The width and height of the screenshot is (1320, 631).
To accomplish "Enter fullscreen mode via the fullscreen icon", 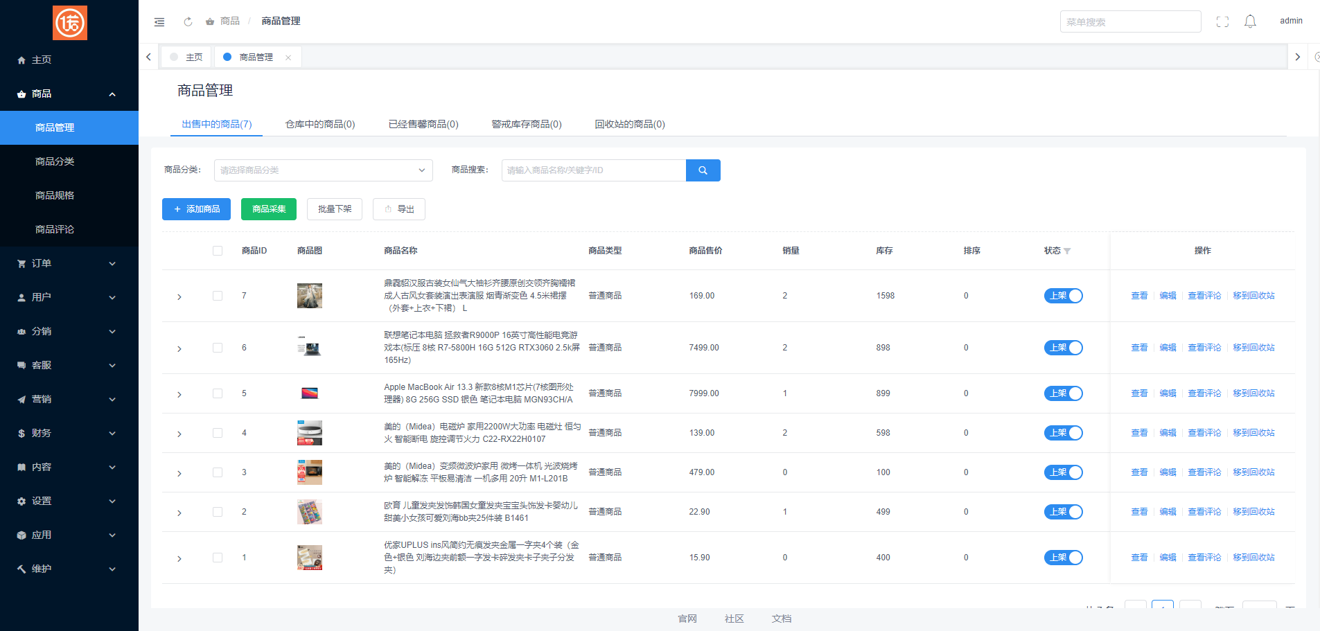I will coord(1222,21).
